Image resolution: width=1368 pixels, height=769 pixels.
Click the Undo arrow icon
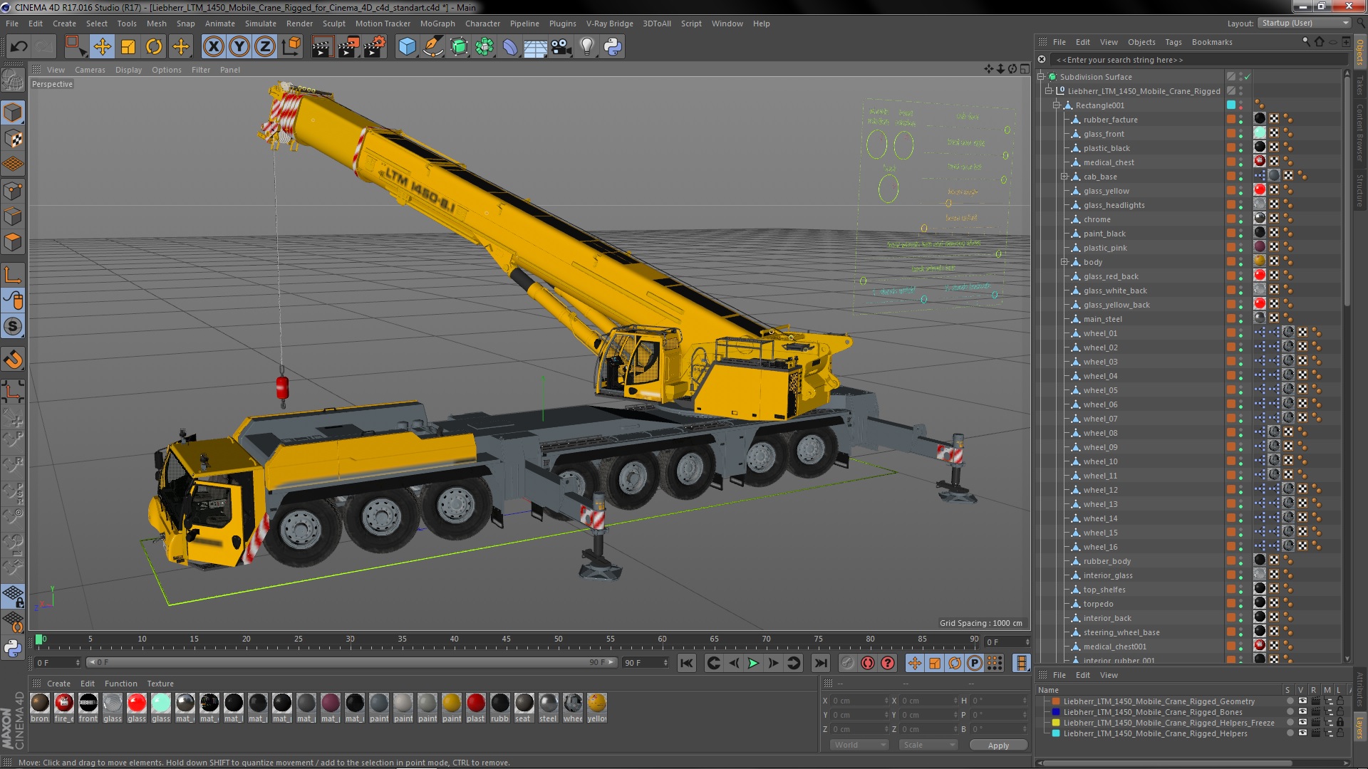point(19,47)
